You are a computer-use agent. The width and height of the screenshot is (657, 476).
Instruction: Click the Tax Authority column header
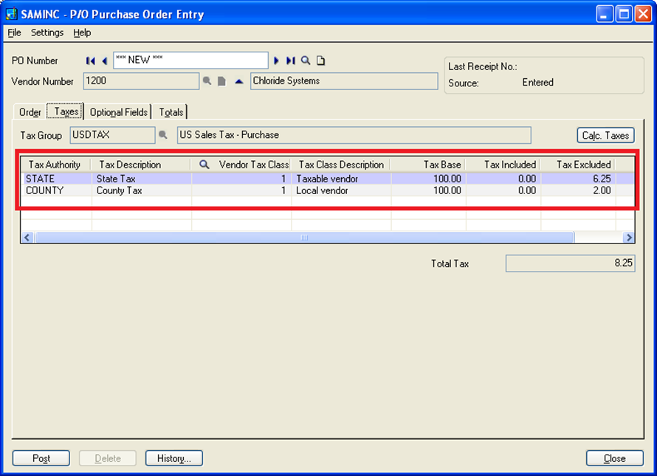pyautogui.click(x=55, y=165)
